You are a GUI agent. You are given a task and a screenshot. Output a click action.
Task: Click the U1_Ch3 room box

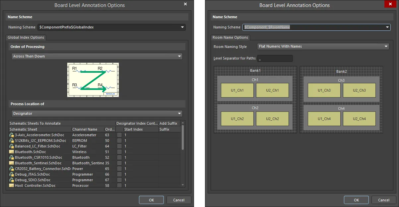pos(324,90)
